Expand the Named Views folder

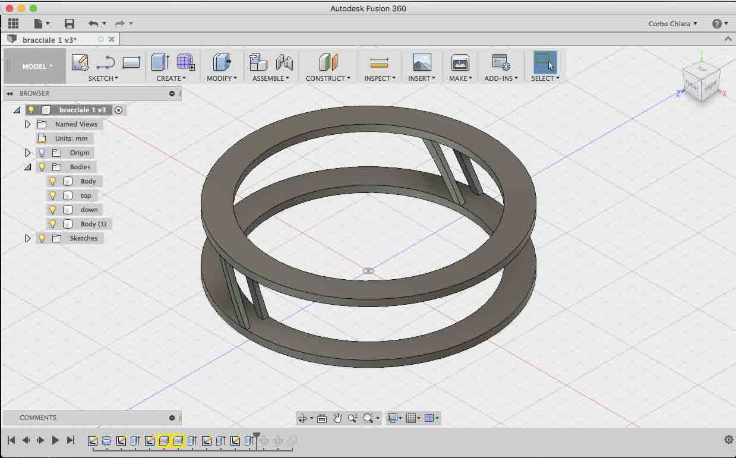point(27,124)
